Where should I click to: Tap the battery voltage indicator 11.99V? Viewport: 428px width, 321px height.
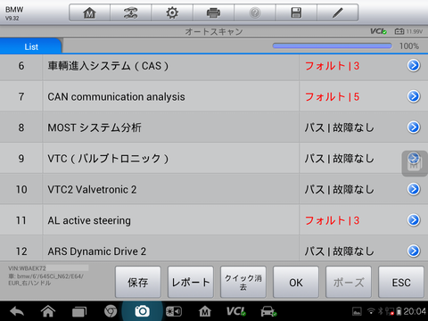[x=408, y=31]
